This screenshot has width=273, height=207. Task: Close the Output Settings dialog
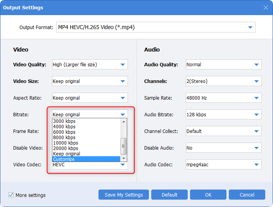(266, 7)
